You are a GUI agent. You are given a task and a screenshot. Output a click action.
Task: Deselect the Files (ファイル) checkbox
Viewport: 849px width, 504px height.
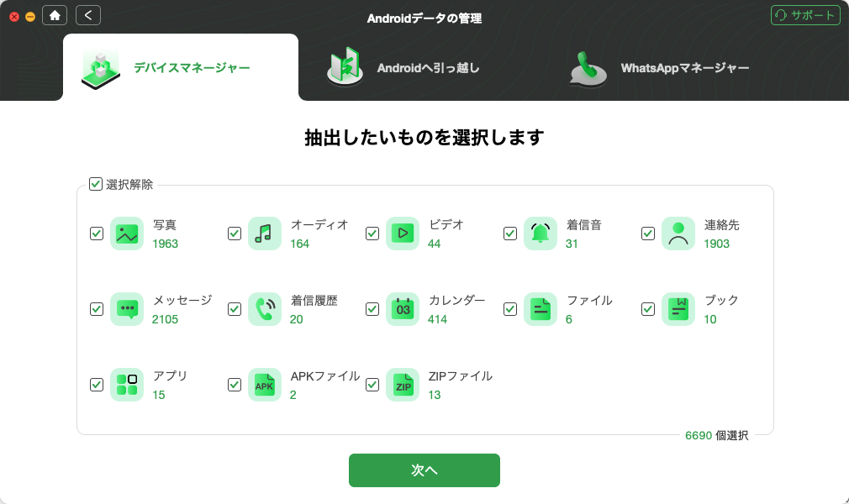pos(510,309)
